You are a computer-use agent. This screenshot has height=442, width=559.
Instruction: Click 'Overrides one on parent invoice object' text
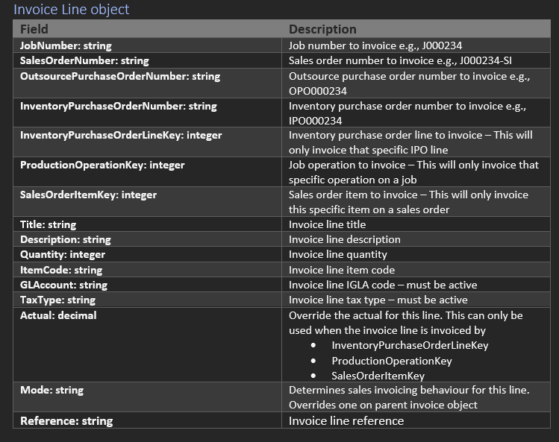pos(383,405)
